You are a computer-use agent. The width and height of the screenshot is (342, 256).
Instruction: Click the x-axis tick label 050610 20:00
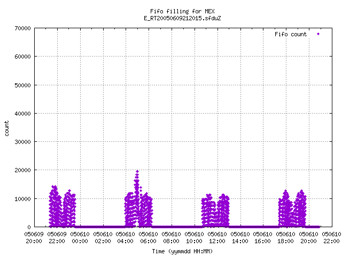(308, 238)
